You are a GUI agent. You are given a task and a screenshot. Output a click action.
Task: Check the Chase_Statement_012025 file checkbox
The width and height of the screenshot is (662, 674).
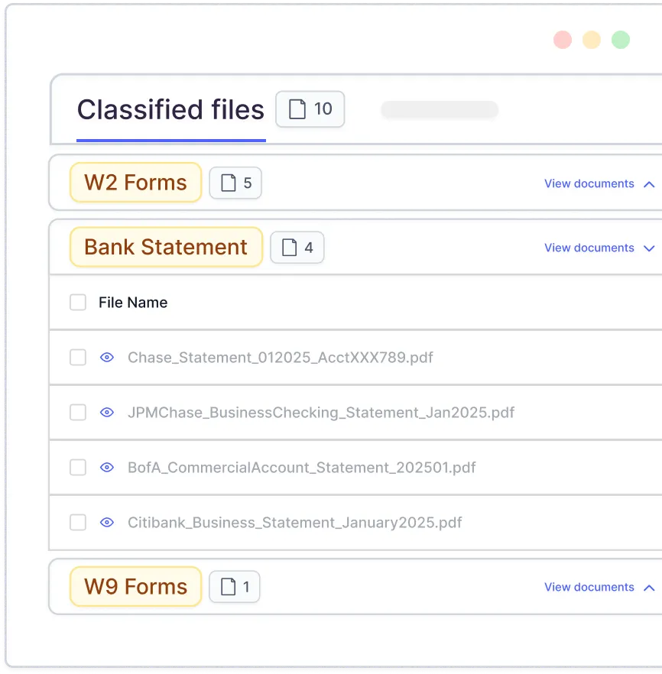pos(78,357)
